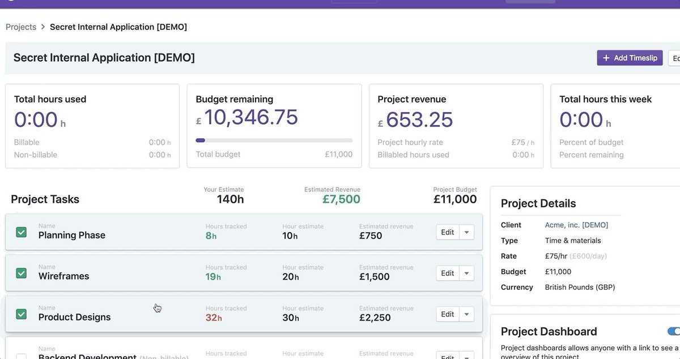Screen dimensions: 680x359
Task: Select the Total hours used card
Action: [x=92, y=126]
